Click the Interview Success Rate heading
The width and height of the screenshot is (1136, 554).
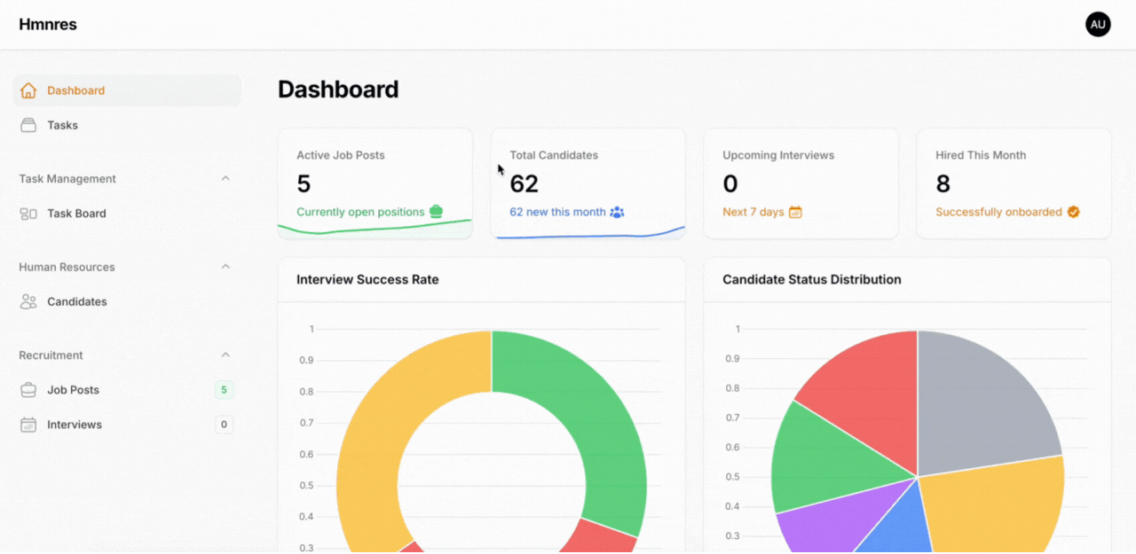click(x=367, y=279)
